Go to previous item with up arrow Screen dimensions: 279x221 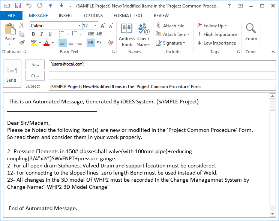pyautogui.click(x=51, y=6)
